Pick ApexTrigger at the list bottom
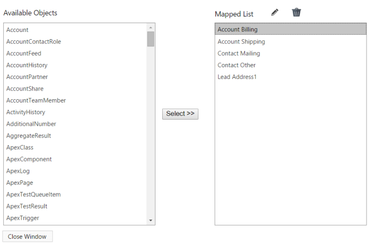The width and height of the screenshot is (372, 246). point(76,218)
